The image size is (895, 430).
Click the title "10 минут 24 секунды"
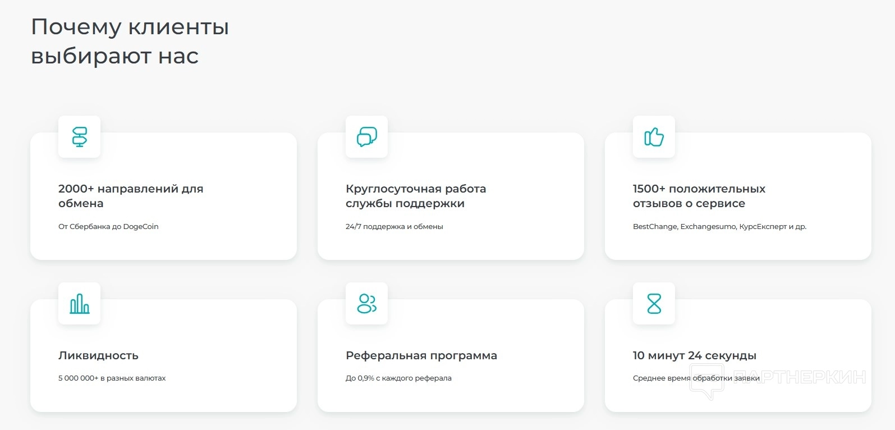coord(695,355)
